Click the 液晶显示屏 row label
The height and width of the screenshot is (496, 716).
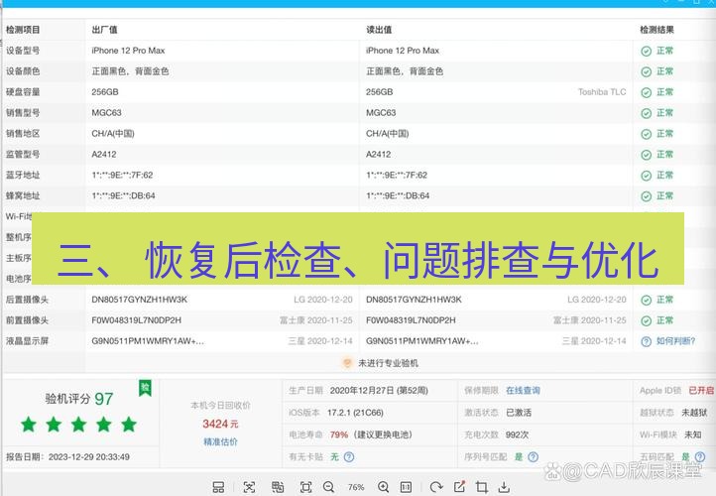(x=27, y=341)
